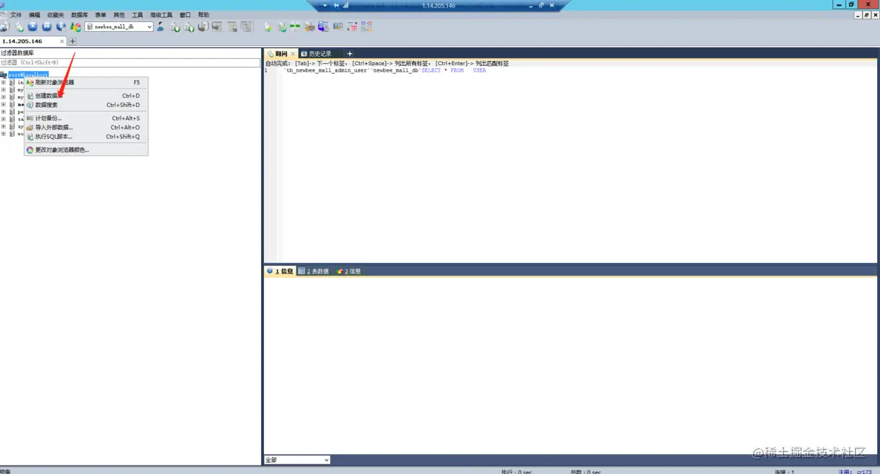The height and width of the screenshot is (474, 880).
Task: Open the 全部 dropdown below the results pane
Action: 297,460
